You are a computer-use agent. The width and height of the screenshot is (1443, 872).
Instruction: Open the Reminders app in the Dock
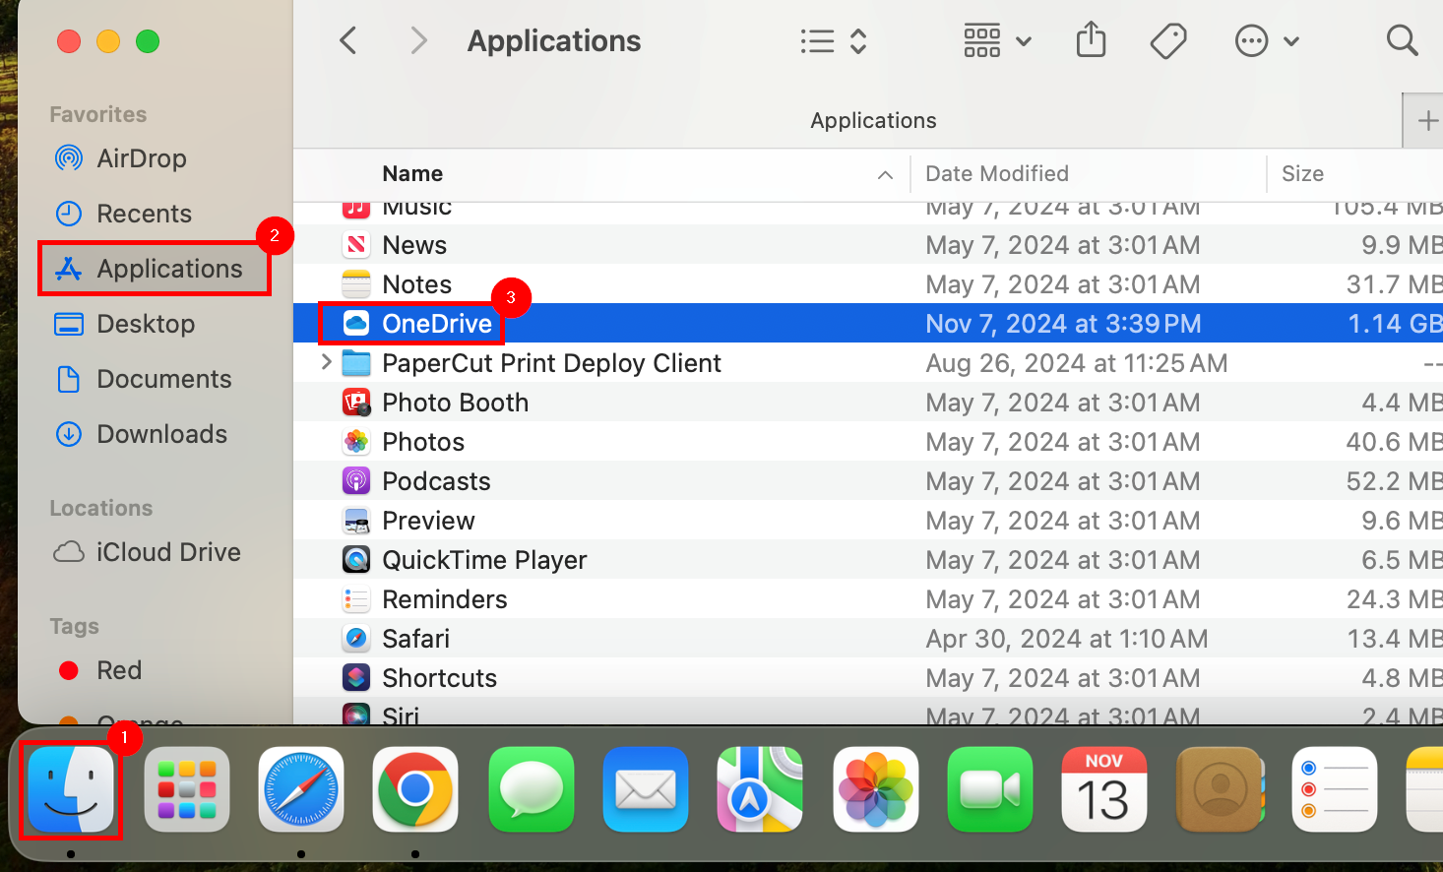click(x=1335, y=789)
